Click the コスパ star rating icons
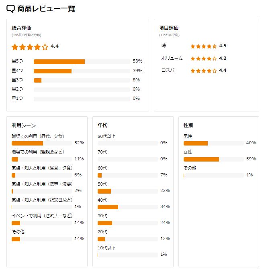 tap(203, 71)
